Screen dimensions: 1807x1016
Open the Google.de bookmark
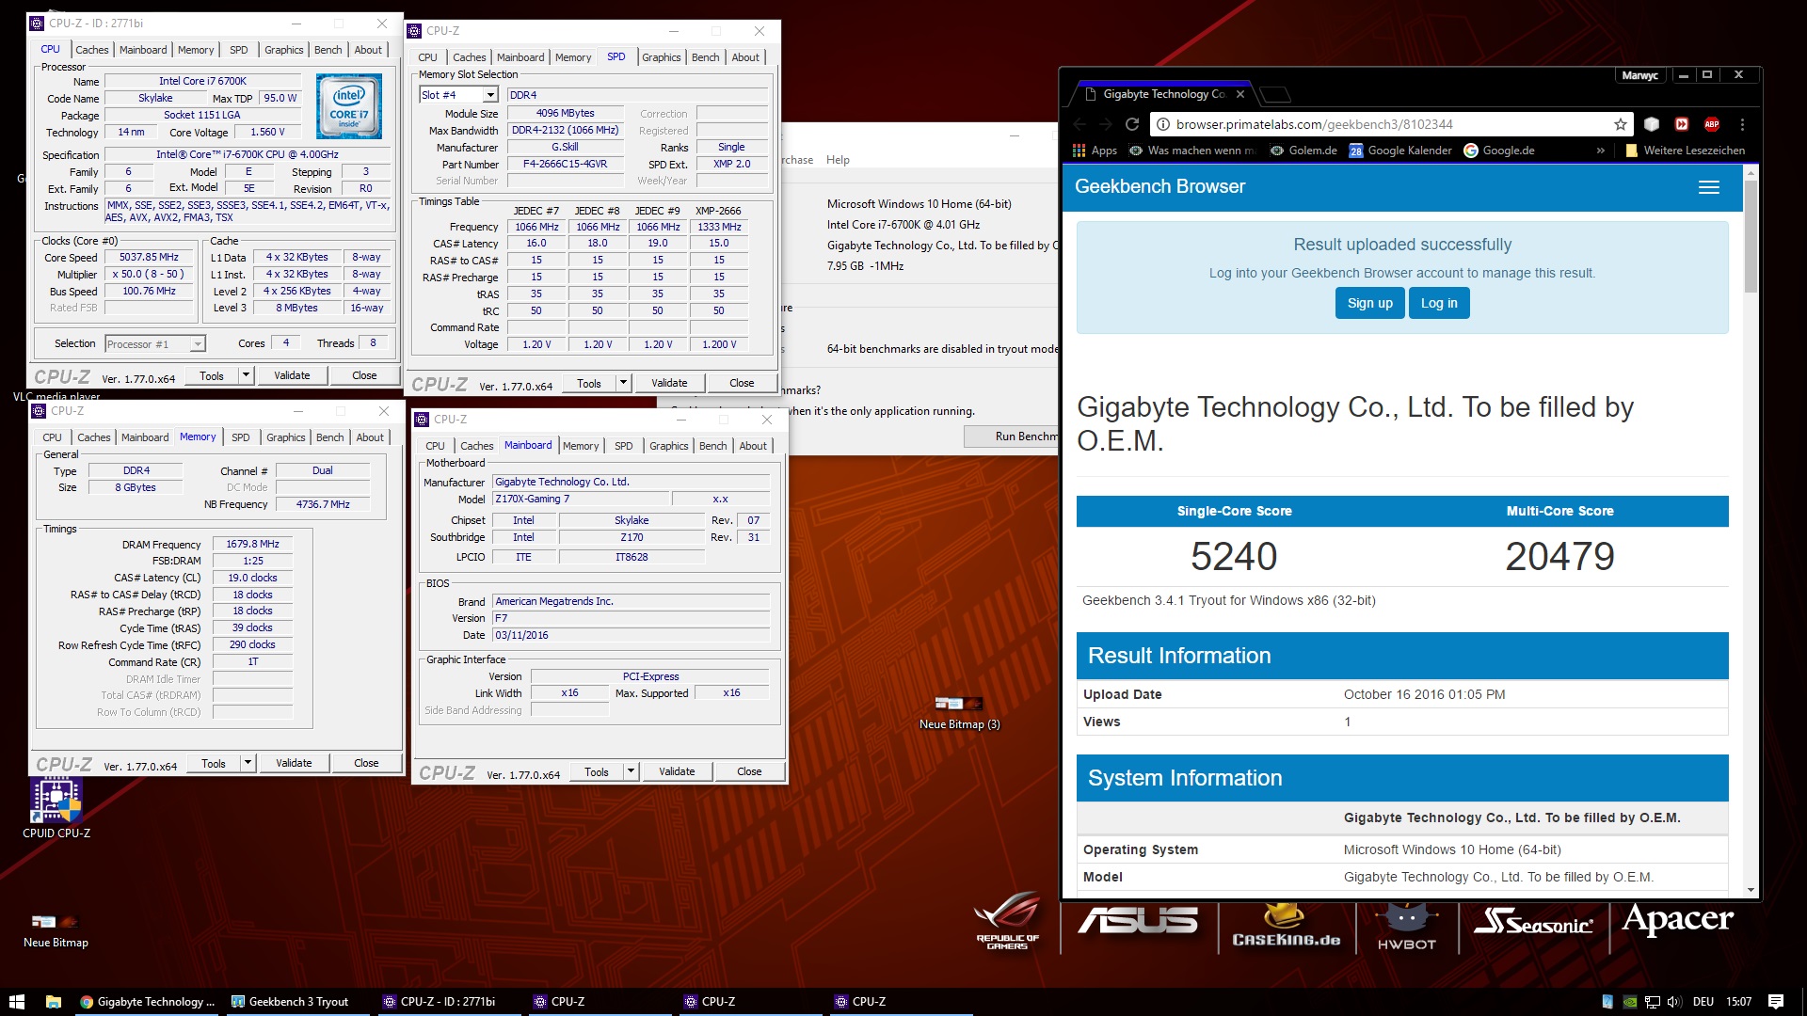coord(1499,151)
